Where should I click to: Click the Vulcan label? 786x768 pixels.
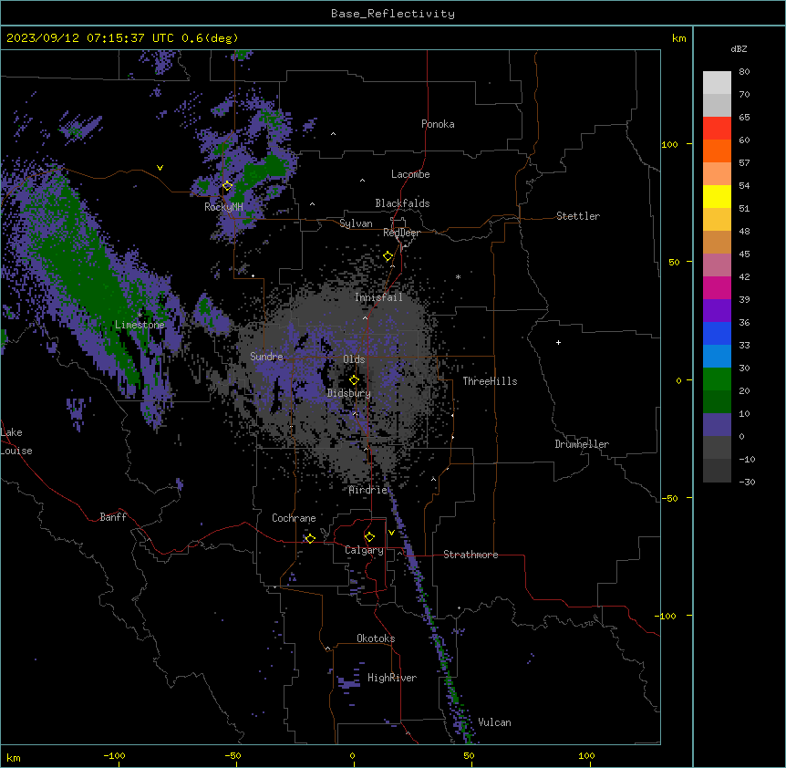coord(495,722)
